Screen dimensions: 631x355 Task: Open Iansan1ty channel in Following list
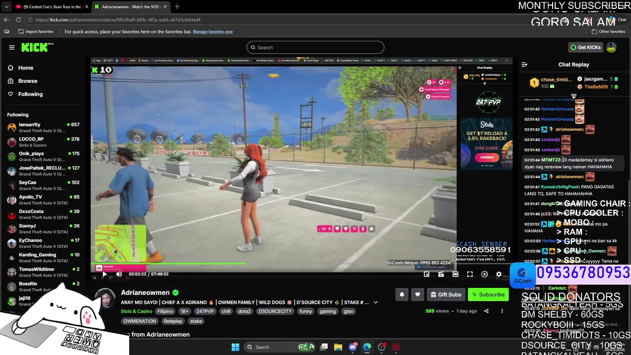[43, 127]
